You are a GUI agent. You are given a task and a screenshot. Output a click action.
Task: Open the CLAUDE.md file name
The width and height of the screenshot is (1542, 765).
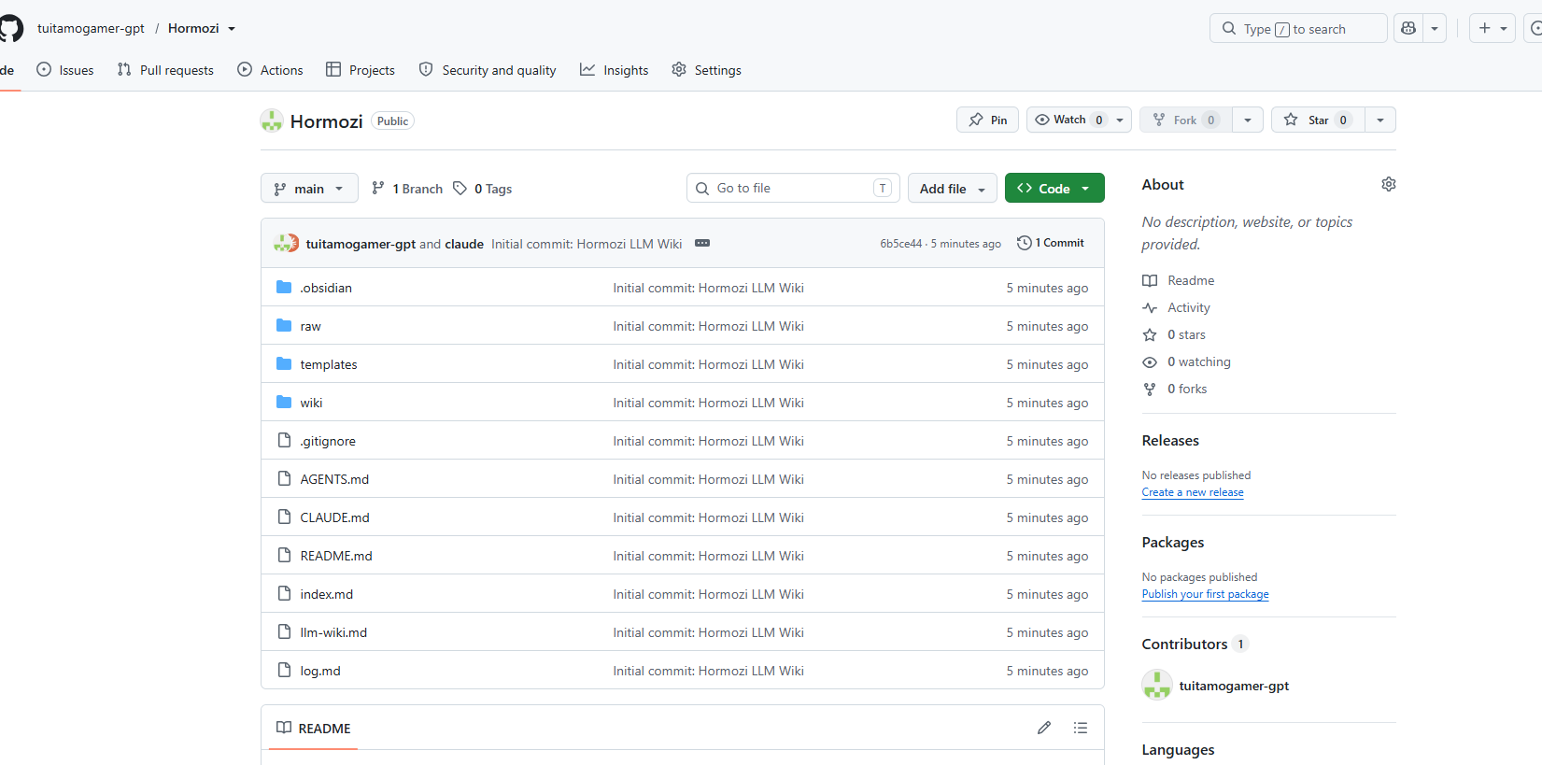tap(334, 517)
